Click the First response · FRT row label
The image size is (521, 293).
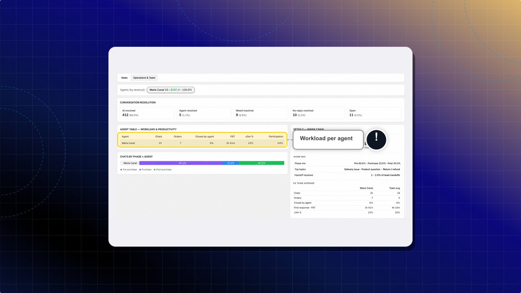click(305, 207)
